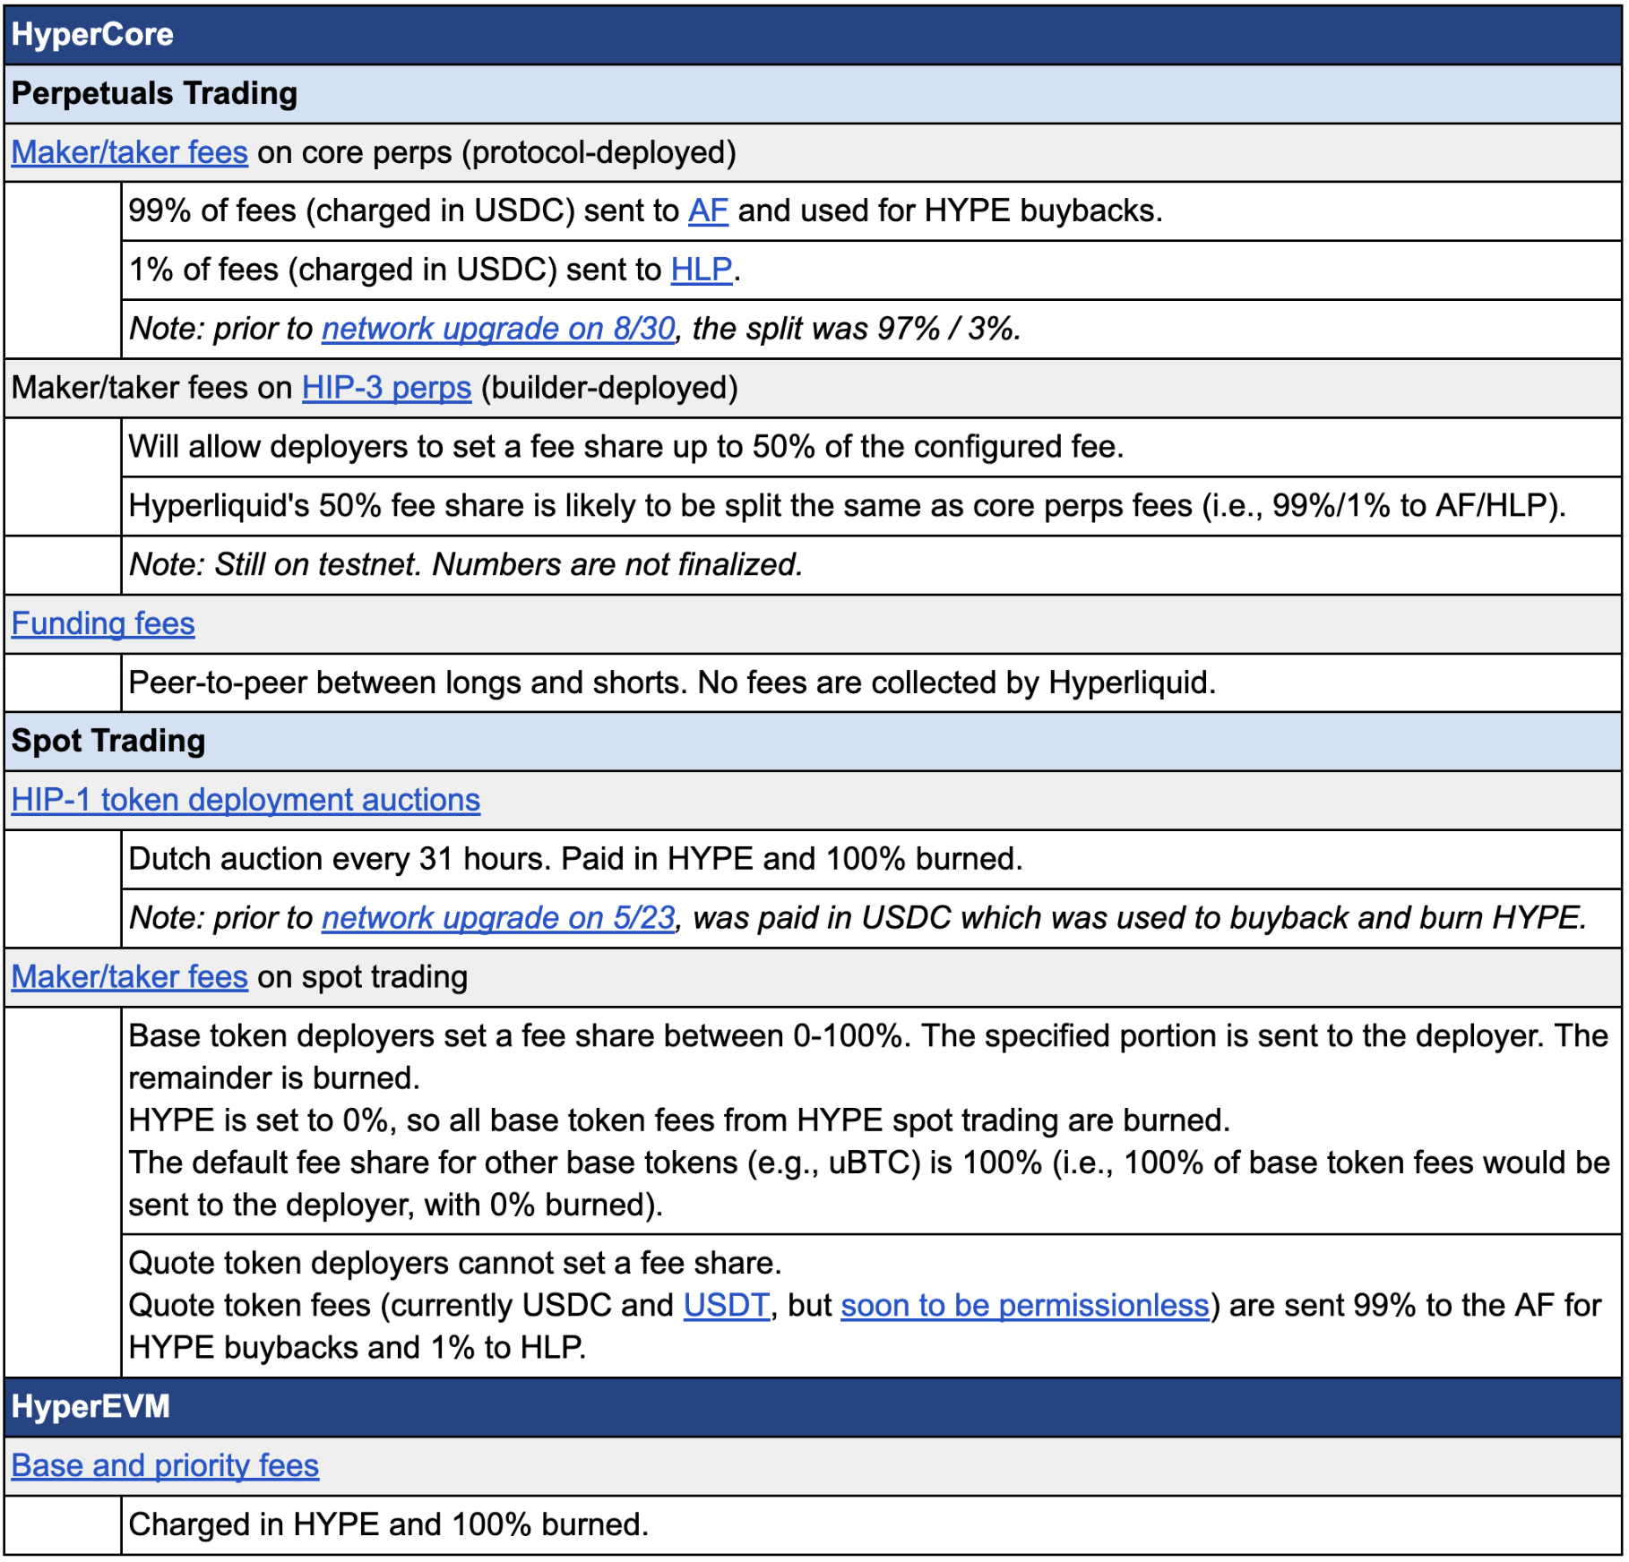The image size is (1629, 1562).
Task: Open Maker/taker fees link for spot trading
Action: click(x=130, y=977)
